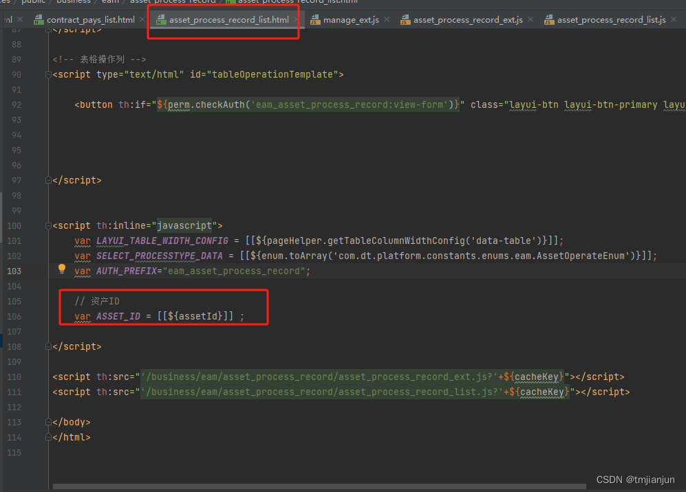686x492 pixels.
Task: Click the asset_process_record_list.js script path on line 111
Action: [322, 392]
